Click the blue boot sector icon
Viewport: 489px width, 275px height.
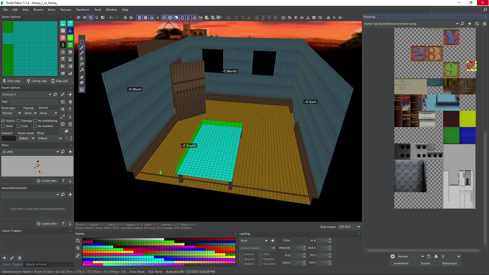[x=70, y=31]
